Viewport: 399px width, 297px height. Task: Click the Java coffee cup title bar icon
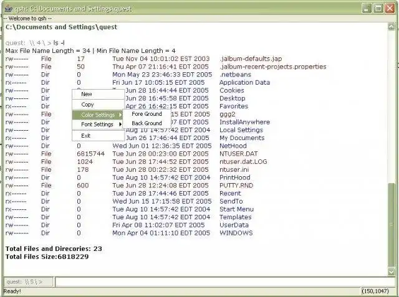pyautogui.click(x=8, y=8)
